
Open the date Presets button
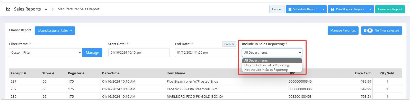point(229,44)
